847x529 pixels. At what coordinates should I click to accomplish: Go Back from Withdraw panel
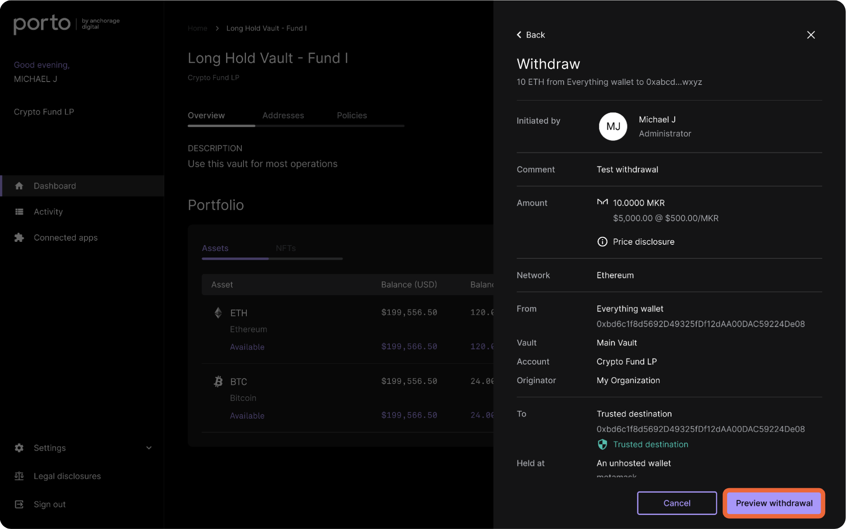click(531, 35)
